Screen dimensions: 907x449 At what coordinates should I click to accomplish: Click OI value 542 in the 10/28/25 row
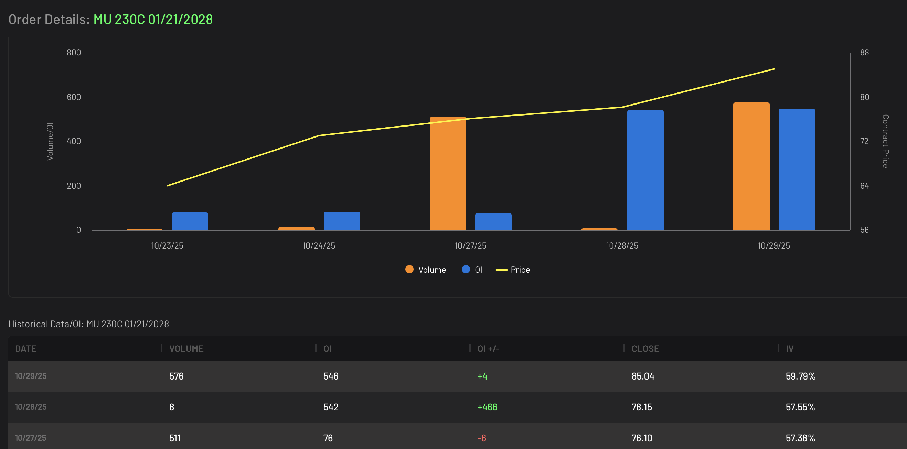[x=331, y=407]
